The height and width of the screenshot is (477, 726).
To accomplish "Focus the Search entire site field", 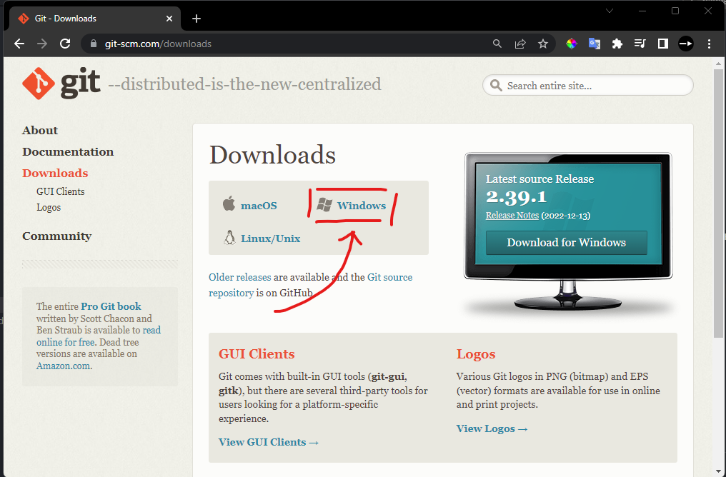I will [587, 86].
